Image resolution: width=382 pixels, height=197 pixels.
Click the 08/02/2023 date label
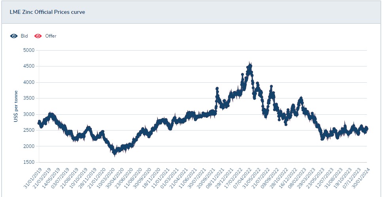[297, 178]
